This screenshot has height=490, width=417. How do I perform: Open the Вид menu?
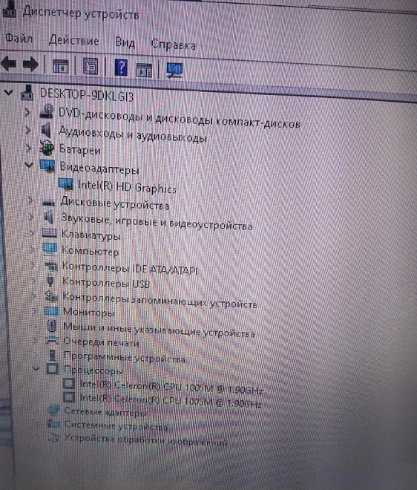125,42
